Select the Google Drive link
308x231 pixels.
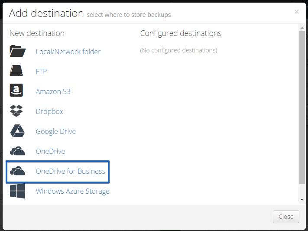(x=56, y=131)
